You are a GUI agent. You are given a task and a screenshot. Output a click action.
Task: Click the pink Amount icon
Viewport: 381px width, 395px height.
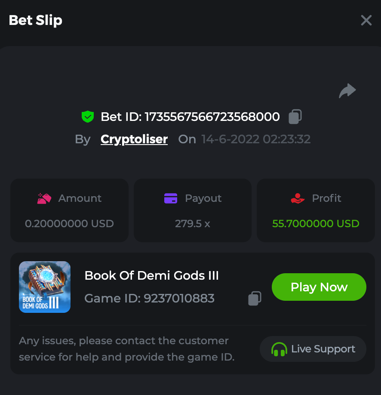coord(44,198)
